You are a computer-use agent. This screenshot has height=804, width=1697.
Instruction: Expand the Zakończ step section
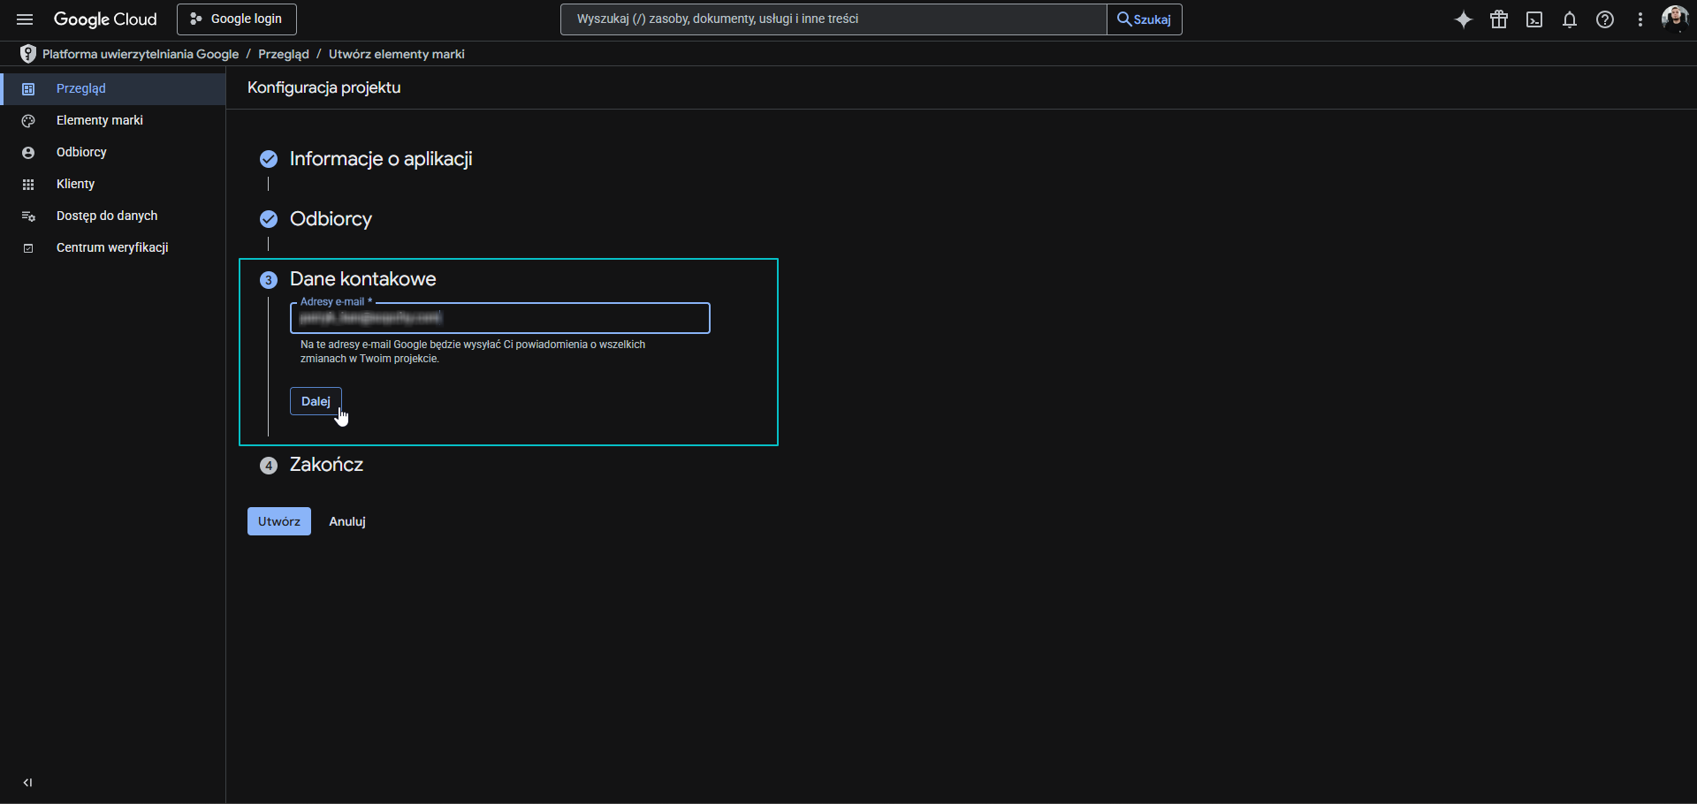point(327,465)
